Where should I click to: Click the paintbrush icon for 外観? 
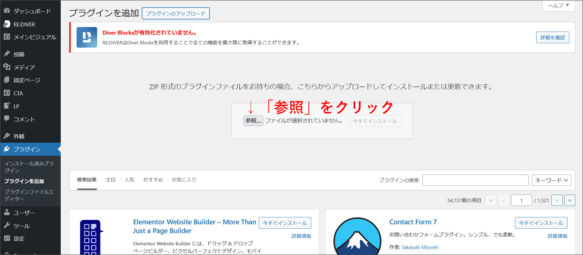click(x=7, y=136)
